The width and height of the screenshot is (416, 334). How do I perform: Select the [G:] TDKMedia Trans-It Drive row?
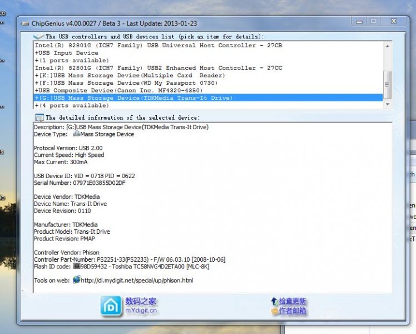(x=208, y=98)
